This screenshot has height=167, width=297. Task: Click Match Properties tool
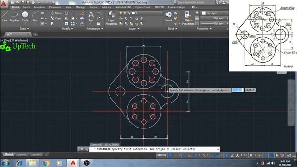[188, 18]
